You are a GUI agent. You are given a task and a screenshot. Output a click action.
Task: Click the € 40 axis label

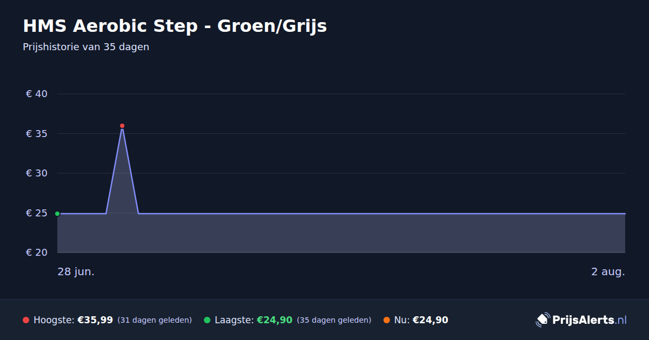click(x=37, y=94)
